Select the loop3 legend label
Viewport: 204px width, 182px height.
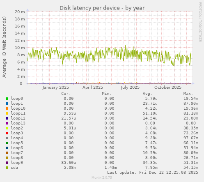point(17,133)
